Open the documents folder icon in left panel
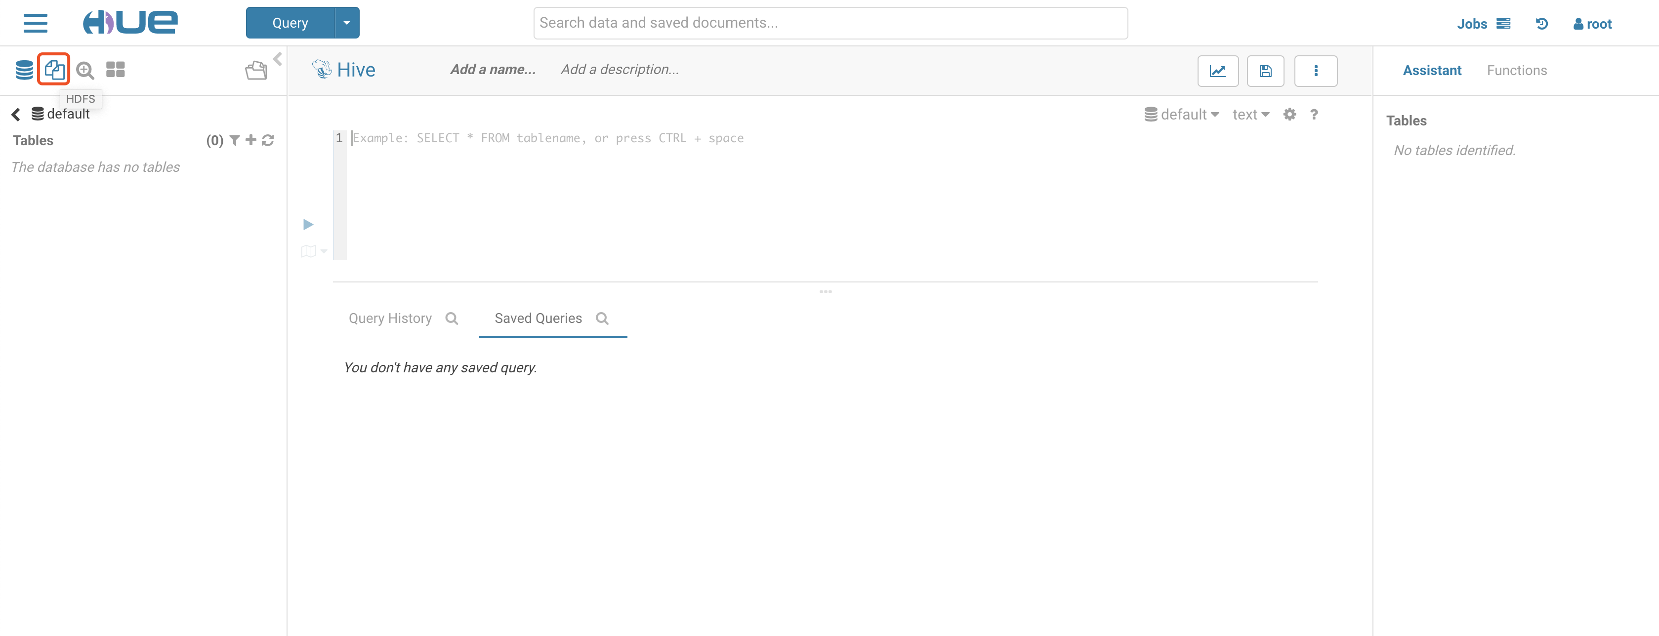The image size is (1659, 636). (256, 70)
